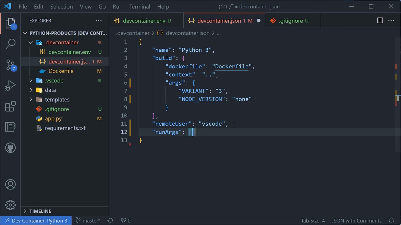Open Source Control view with 7 changes
Viewport: 401px width, 225px height.
(10, 65)
